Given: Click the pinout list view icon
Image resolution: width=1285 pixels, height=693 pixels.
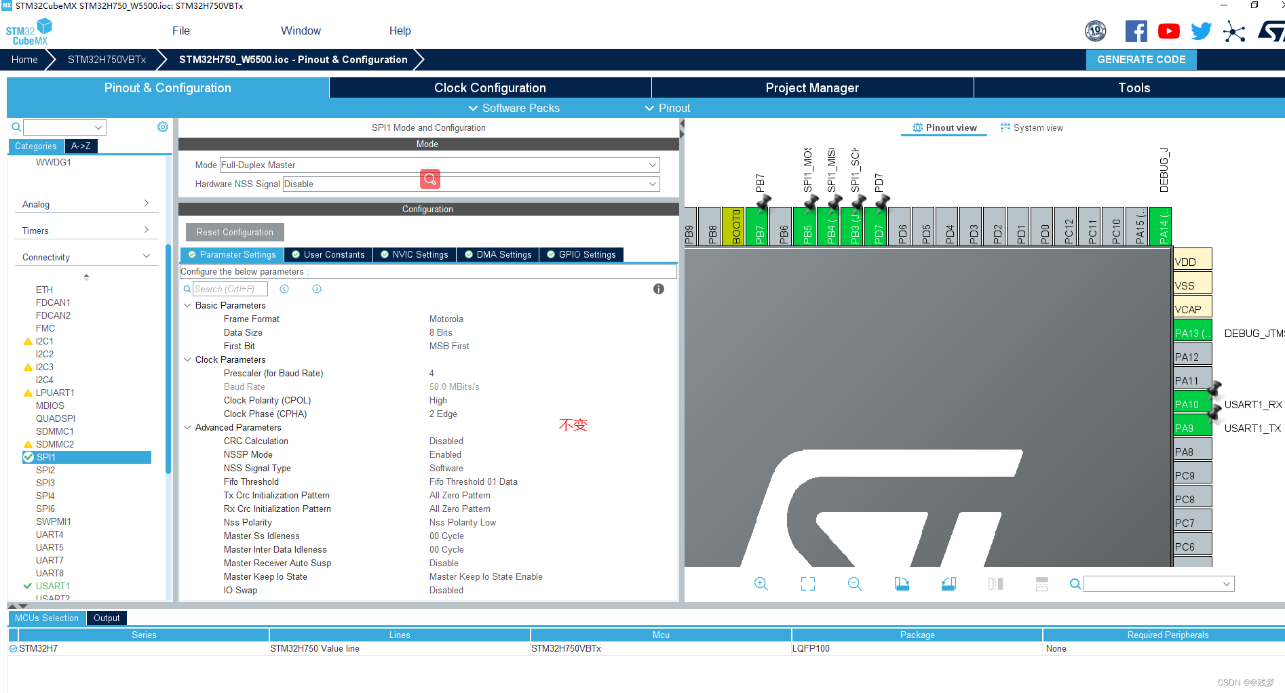Looking at the screenshot, I should point(1042,584).
